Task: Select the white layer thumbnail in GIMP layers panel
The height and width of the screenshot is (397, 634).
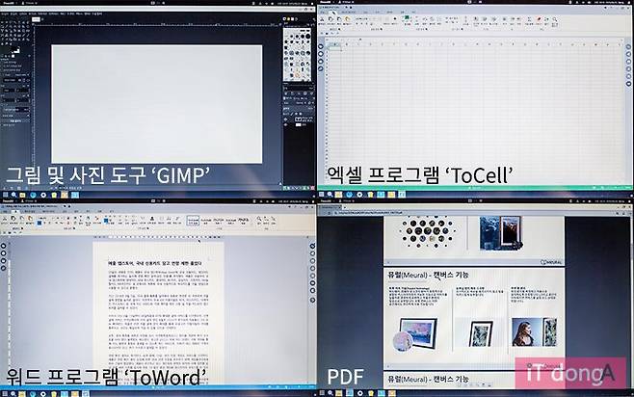Action: [299, 125]
